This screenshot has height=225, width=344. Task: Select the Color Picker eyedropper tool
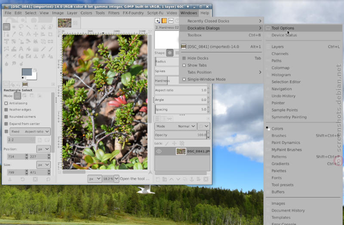[x=14, y=34]
